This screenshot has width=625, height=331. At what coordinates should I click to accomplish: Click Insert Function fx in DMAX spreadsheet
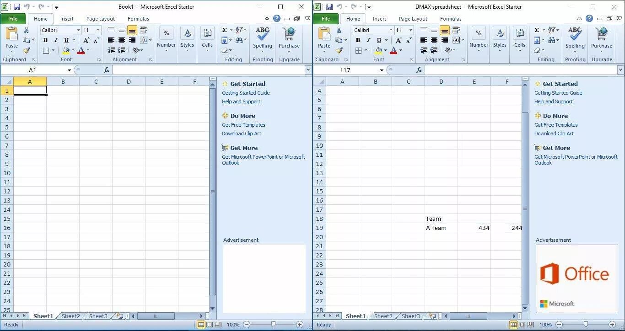coord(419,70)
